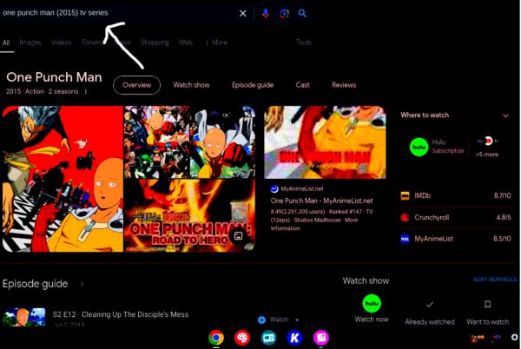
Task: Start voice search with microphone icon
Action: pyautogui.click(x=266, y=13)
